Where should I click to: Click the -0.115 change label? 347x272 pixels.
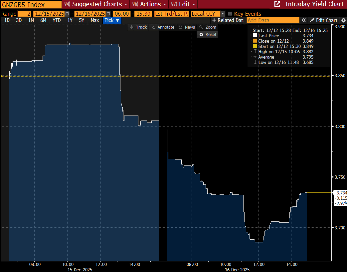340,198
